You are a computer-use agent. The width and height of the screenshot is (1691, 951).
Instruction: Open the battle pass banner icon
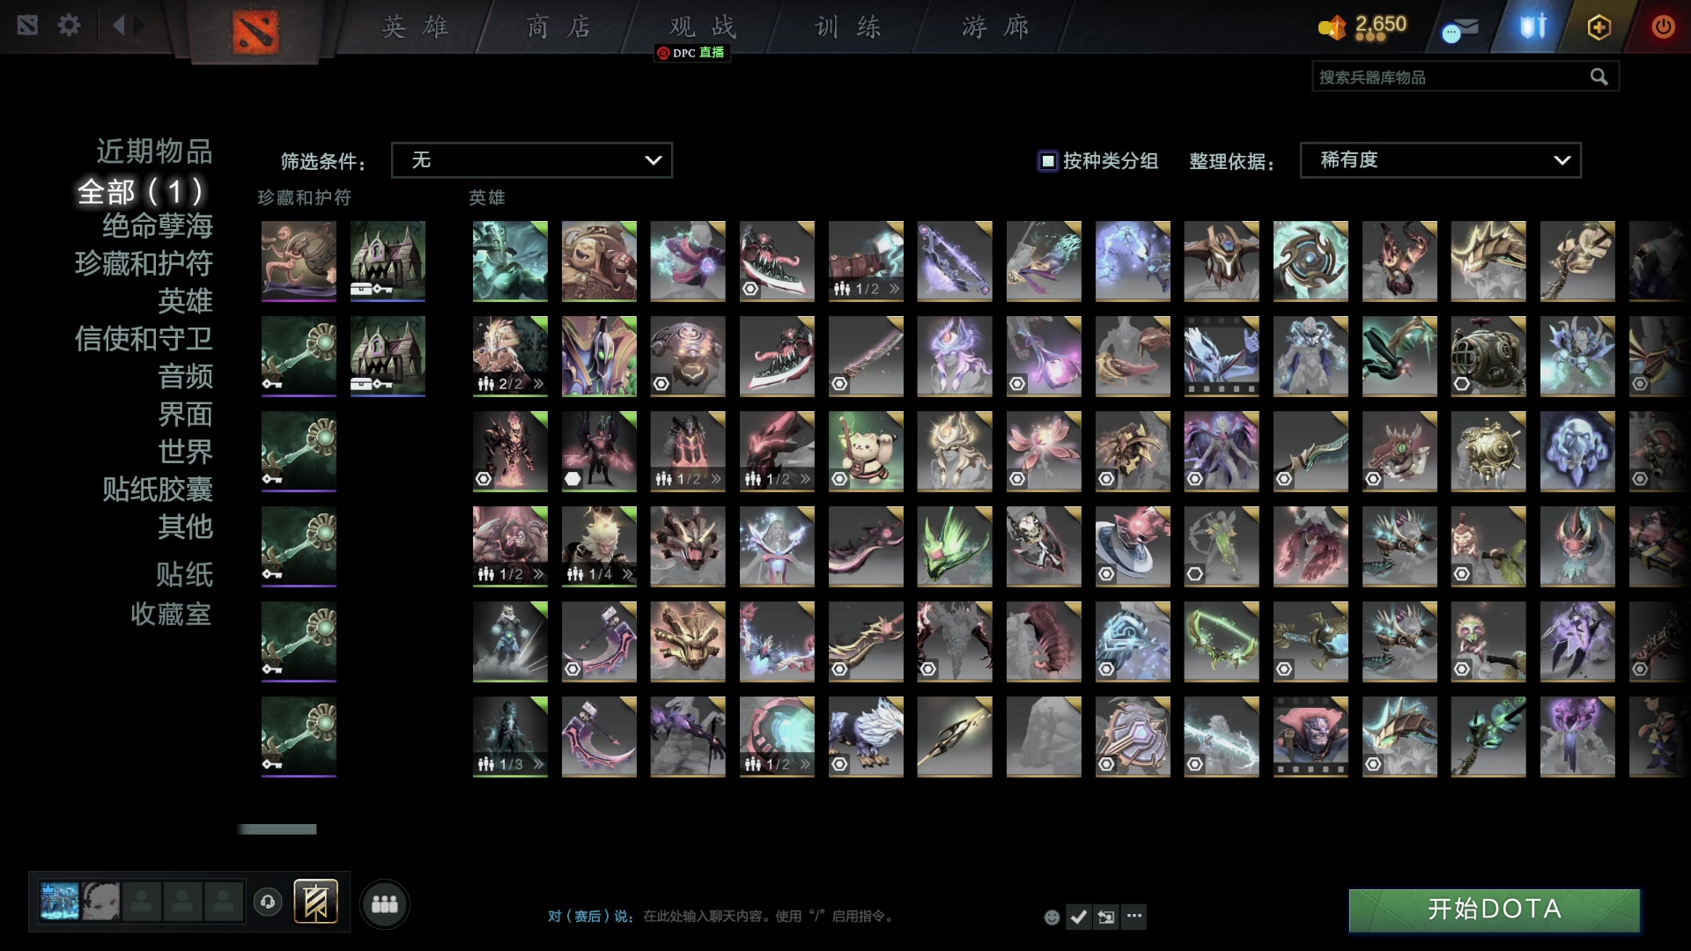click(315, 902)
